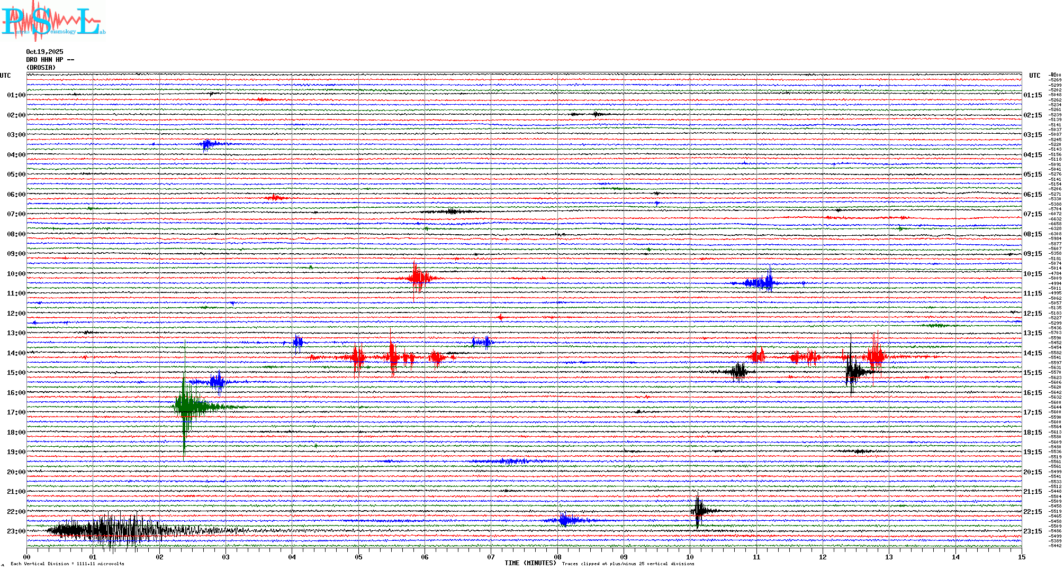Click the blue event in the 03:15 trace

click(x=208, y=144)
